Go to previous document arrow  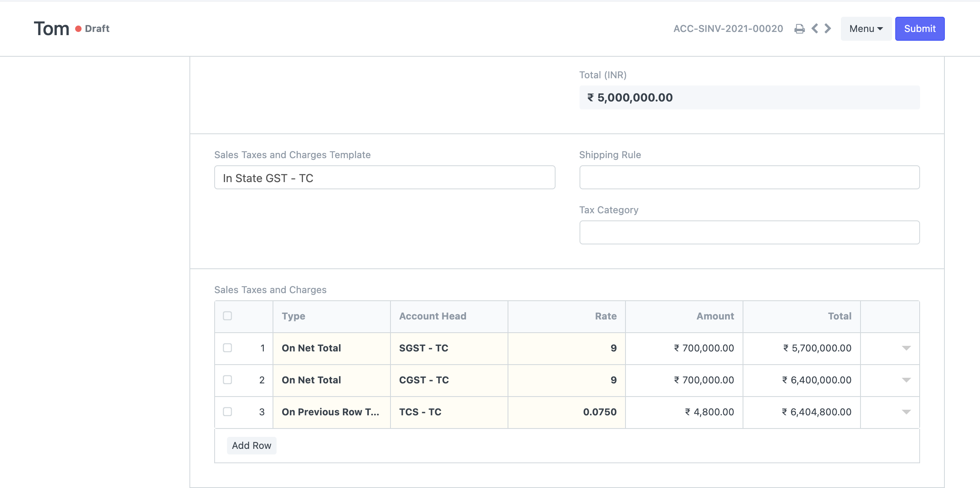(x=815, y=28)
